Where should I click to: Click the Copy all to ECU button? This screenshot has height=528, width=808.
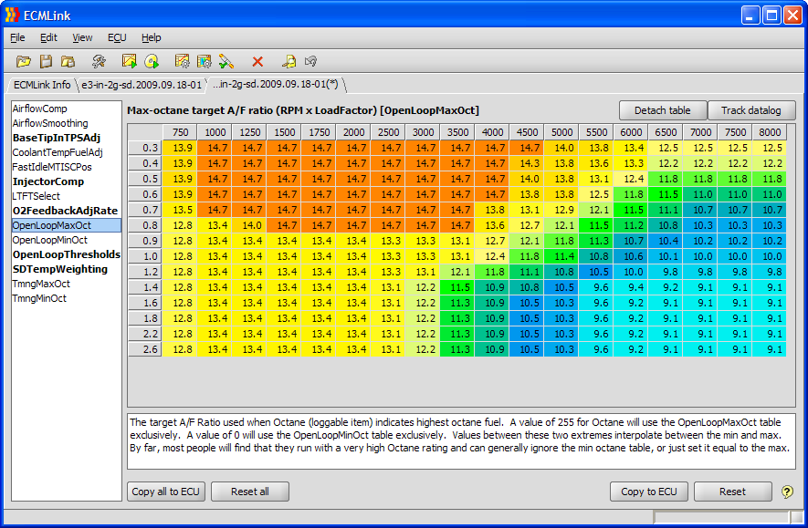point(165,492)
